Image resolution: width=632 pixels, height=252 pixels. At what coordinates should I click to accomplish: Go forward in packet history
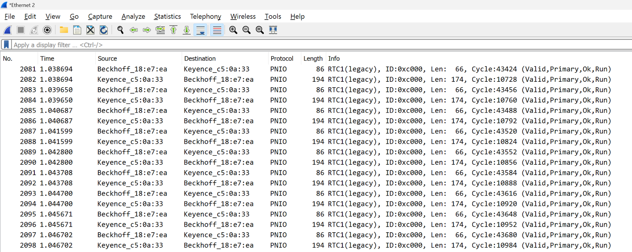[147, 30]
